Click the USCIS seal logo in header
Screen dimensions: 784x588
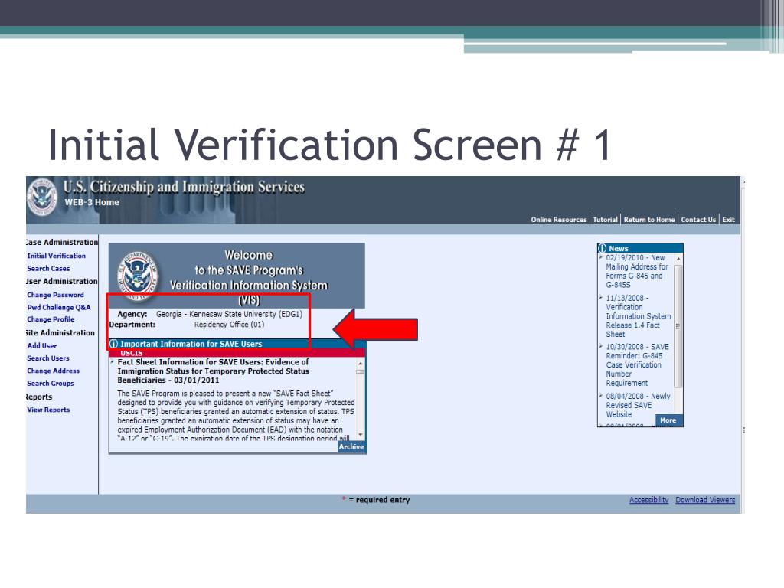(x=43, y=197)
